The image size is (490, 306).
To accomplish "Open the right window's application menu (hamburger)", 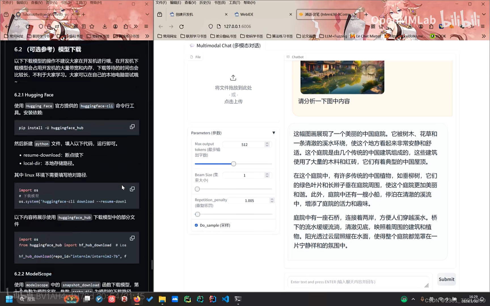I will (x=483, y=26).
